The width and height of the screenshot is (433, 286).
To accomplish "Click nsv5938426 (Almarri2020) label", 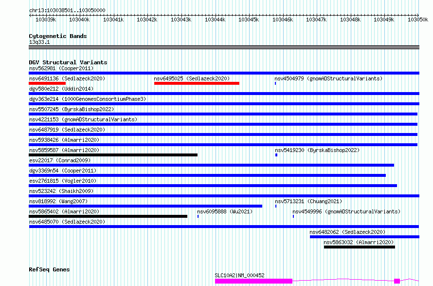I will point(64,140).
